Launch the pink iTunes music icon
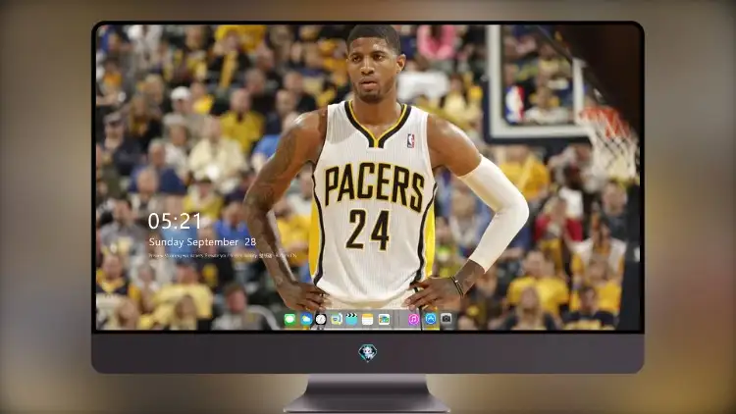 pyautogui.click(x=413, y=320)
